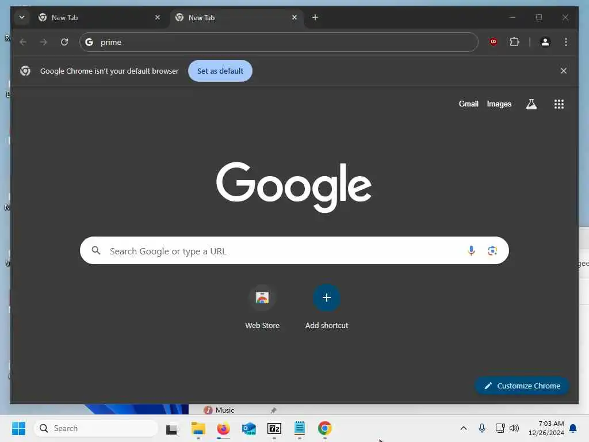Click Set as default button

[x=220, y=71]
